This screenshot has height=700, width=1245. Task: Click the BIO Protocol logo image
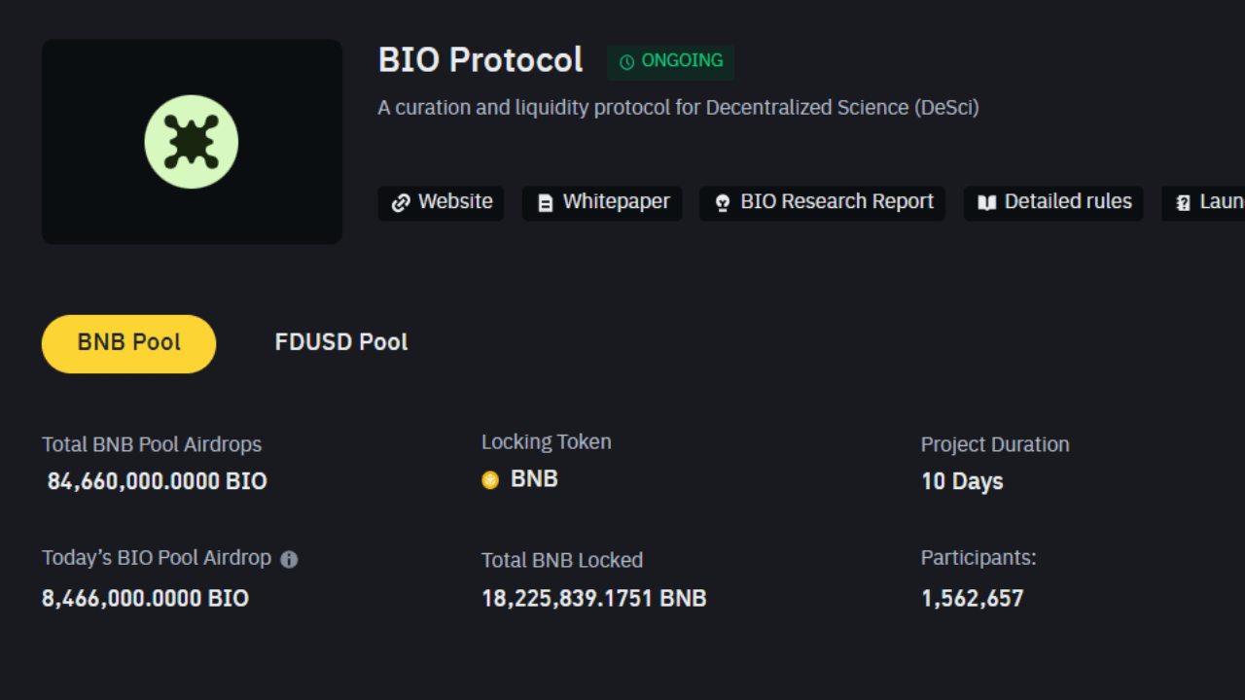tap(192, 141)
